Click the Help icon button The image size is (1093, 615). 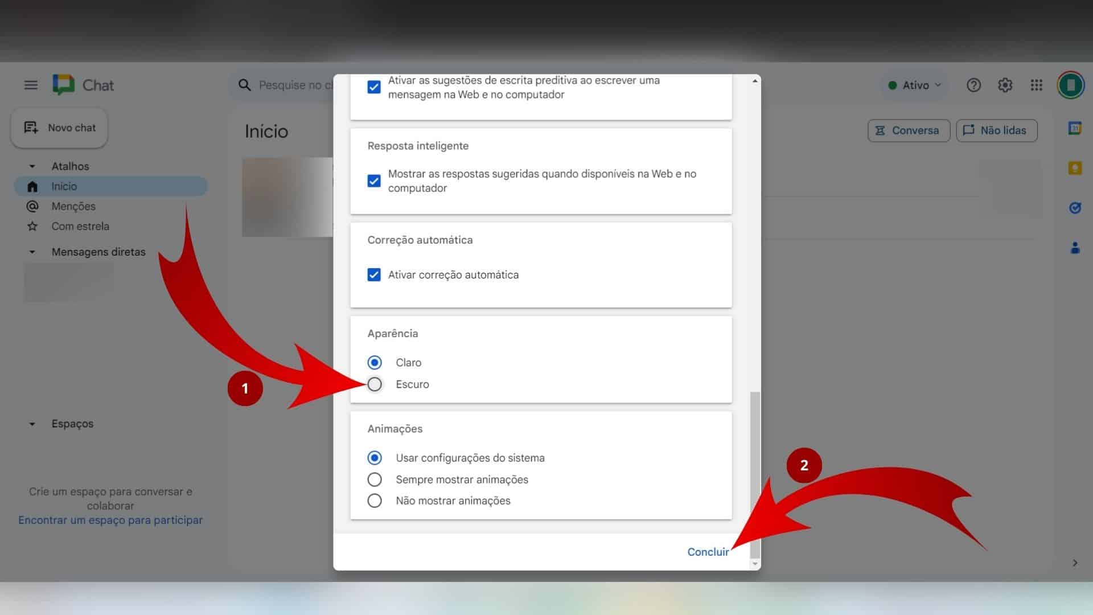973,84
